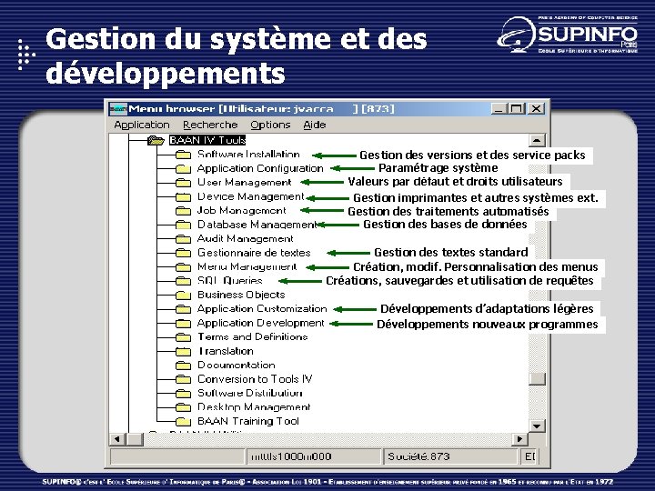Open the Aide menu
The image size is (655, 491).
[315, 125]
